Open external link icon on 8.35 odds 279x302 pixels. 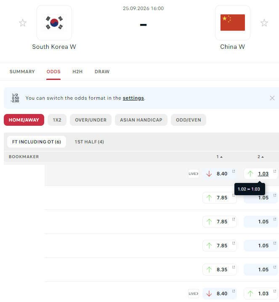click(234, 267)
